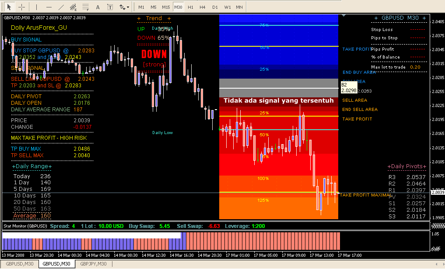Switch chart to M1 timeframe
The height and width of the screenshot is (269, 445).
click(x=141, y=7)
